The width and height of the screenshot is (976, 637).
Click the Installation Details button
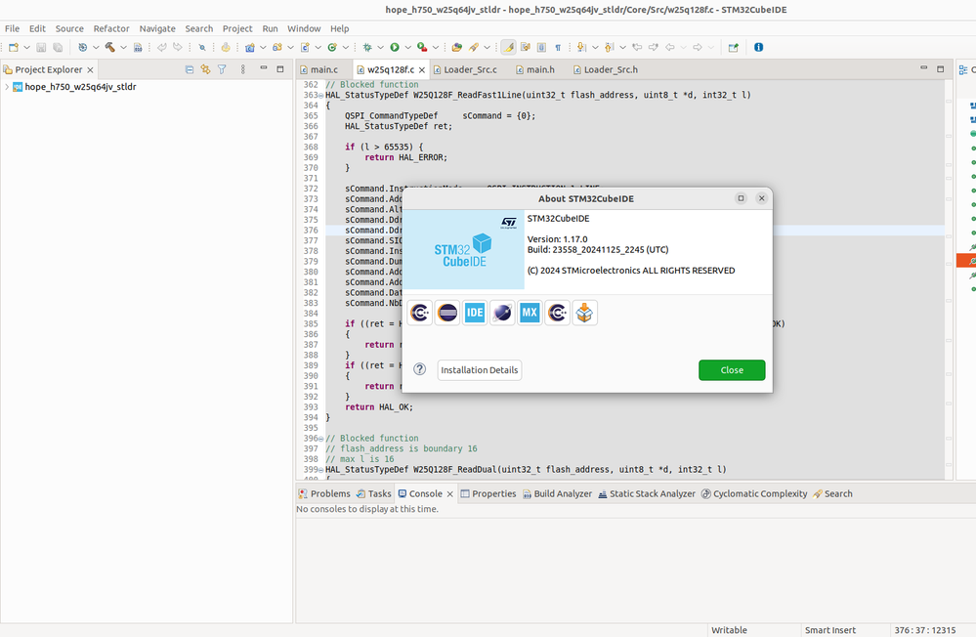tap(480, 370)
